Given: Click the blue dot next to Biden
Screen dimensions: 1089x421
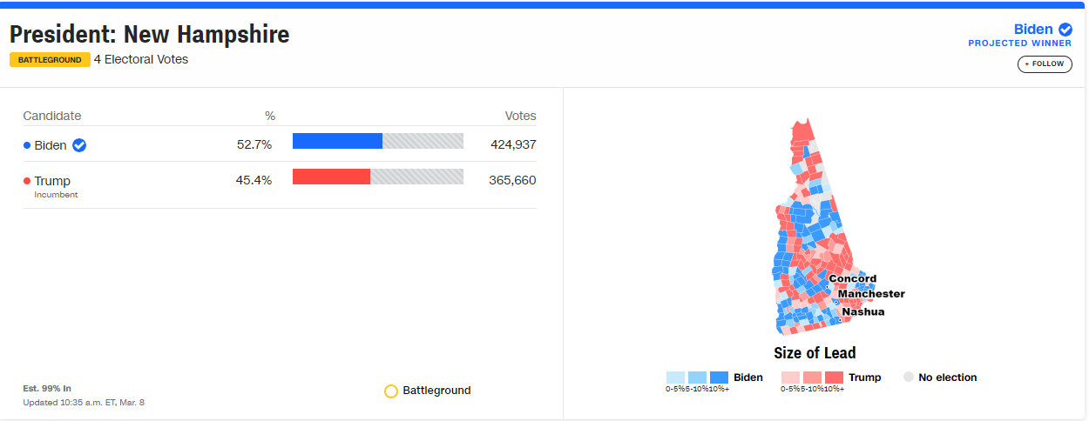Looking at the screenshot, I should 27,145.
